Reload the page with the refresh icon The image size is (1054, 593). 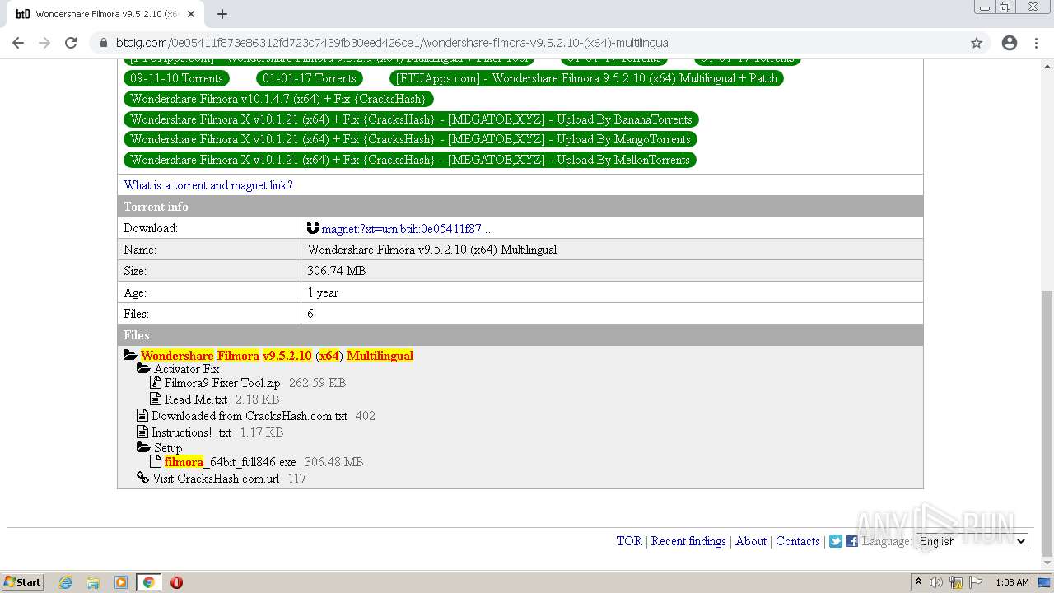71,43
